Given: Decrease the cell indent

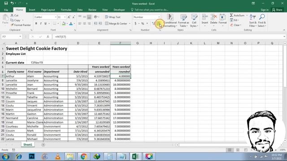Looking at the screenshot, I should [96, 23].
